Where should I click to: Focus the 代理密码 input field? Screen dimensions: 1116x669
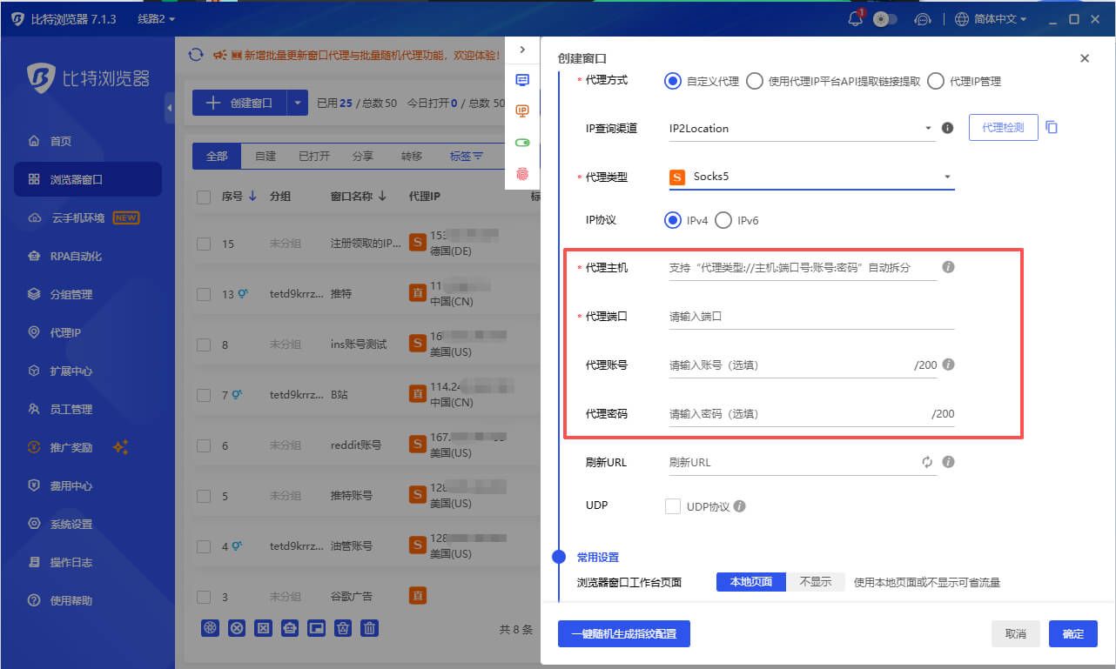tap(810, 414)
